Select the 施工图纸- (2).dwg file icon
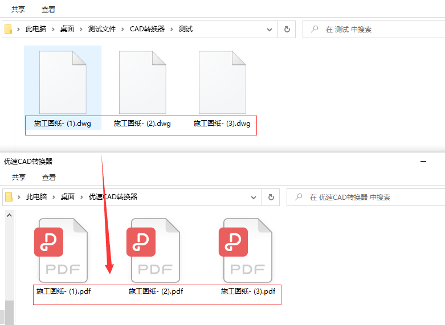Viewport: 445px width, 325px height. pos(142,83)
